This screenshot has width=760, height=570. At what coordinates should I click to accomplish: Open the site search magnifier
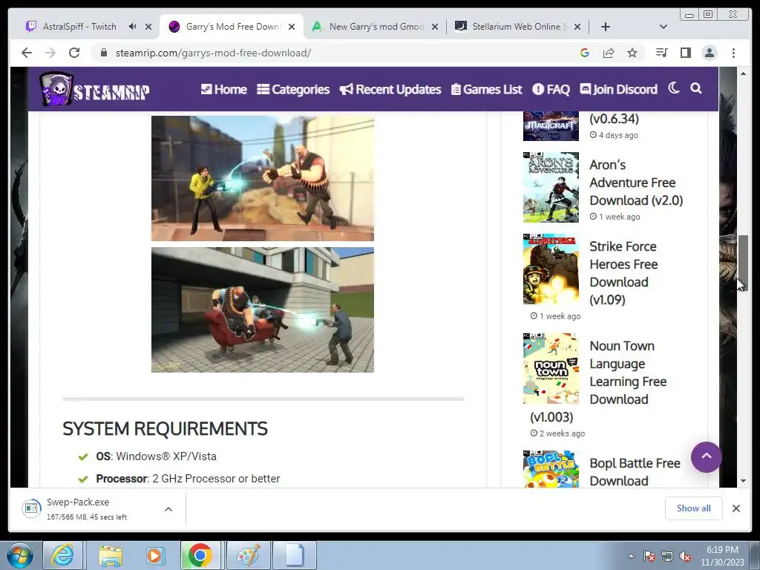[x=696, y=88]
